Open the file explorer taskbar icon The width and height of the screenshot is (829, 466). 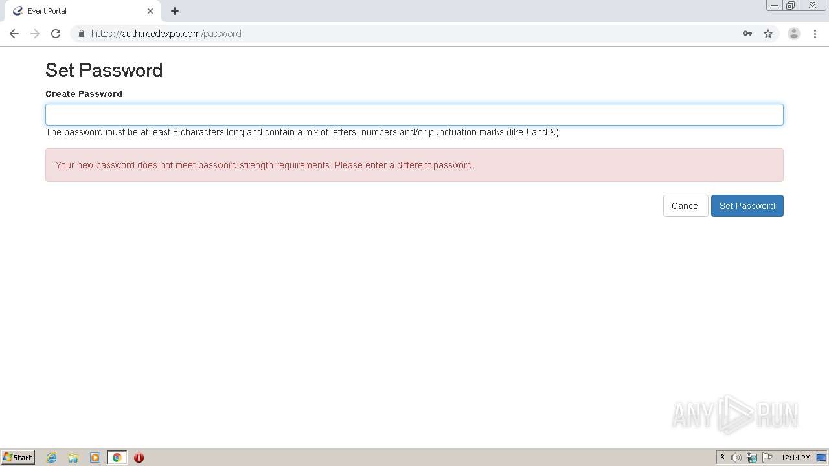click(73, 458)
